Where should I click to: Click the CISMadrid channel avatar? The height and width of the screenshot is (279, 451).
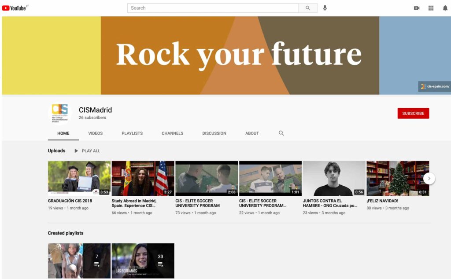click(x=60, y=114)
